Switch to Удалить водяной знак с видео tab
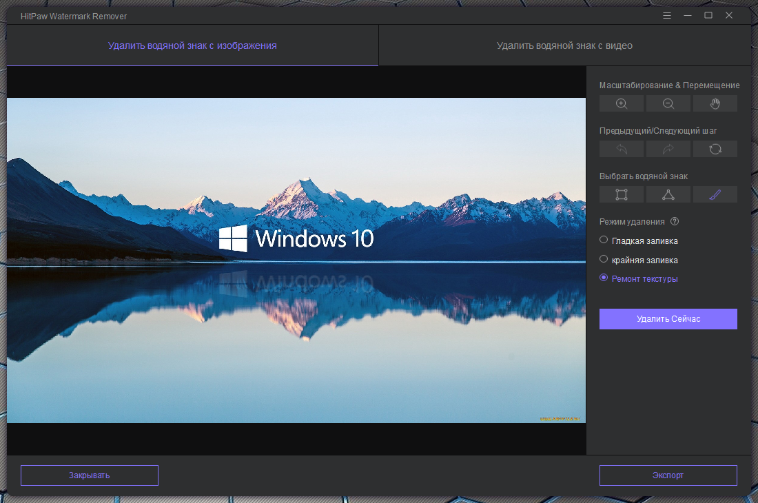Viewport: 758px width, 503px height. pos(564,45)
